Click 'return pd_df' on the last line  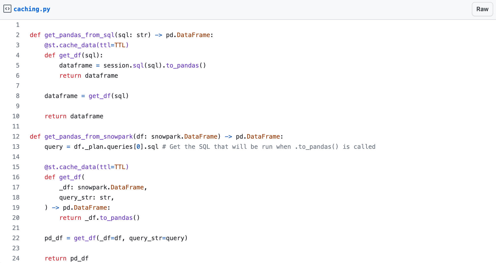click(x=67, y=258)
